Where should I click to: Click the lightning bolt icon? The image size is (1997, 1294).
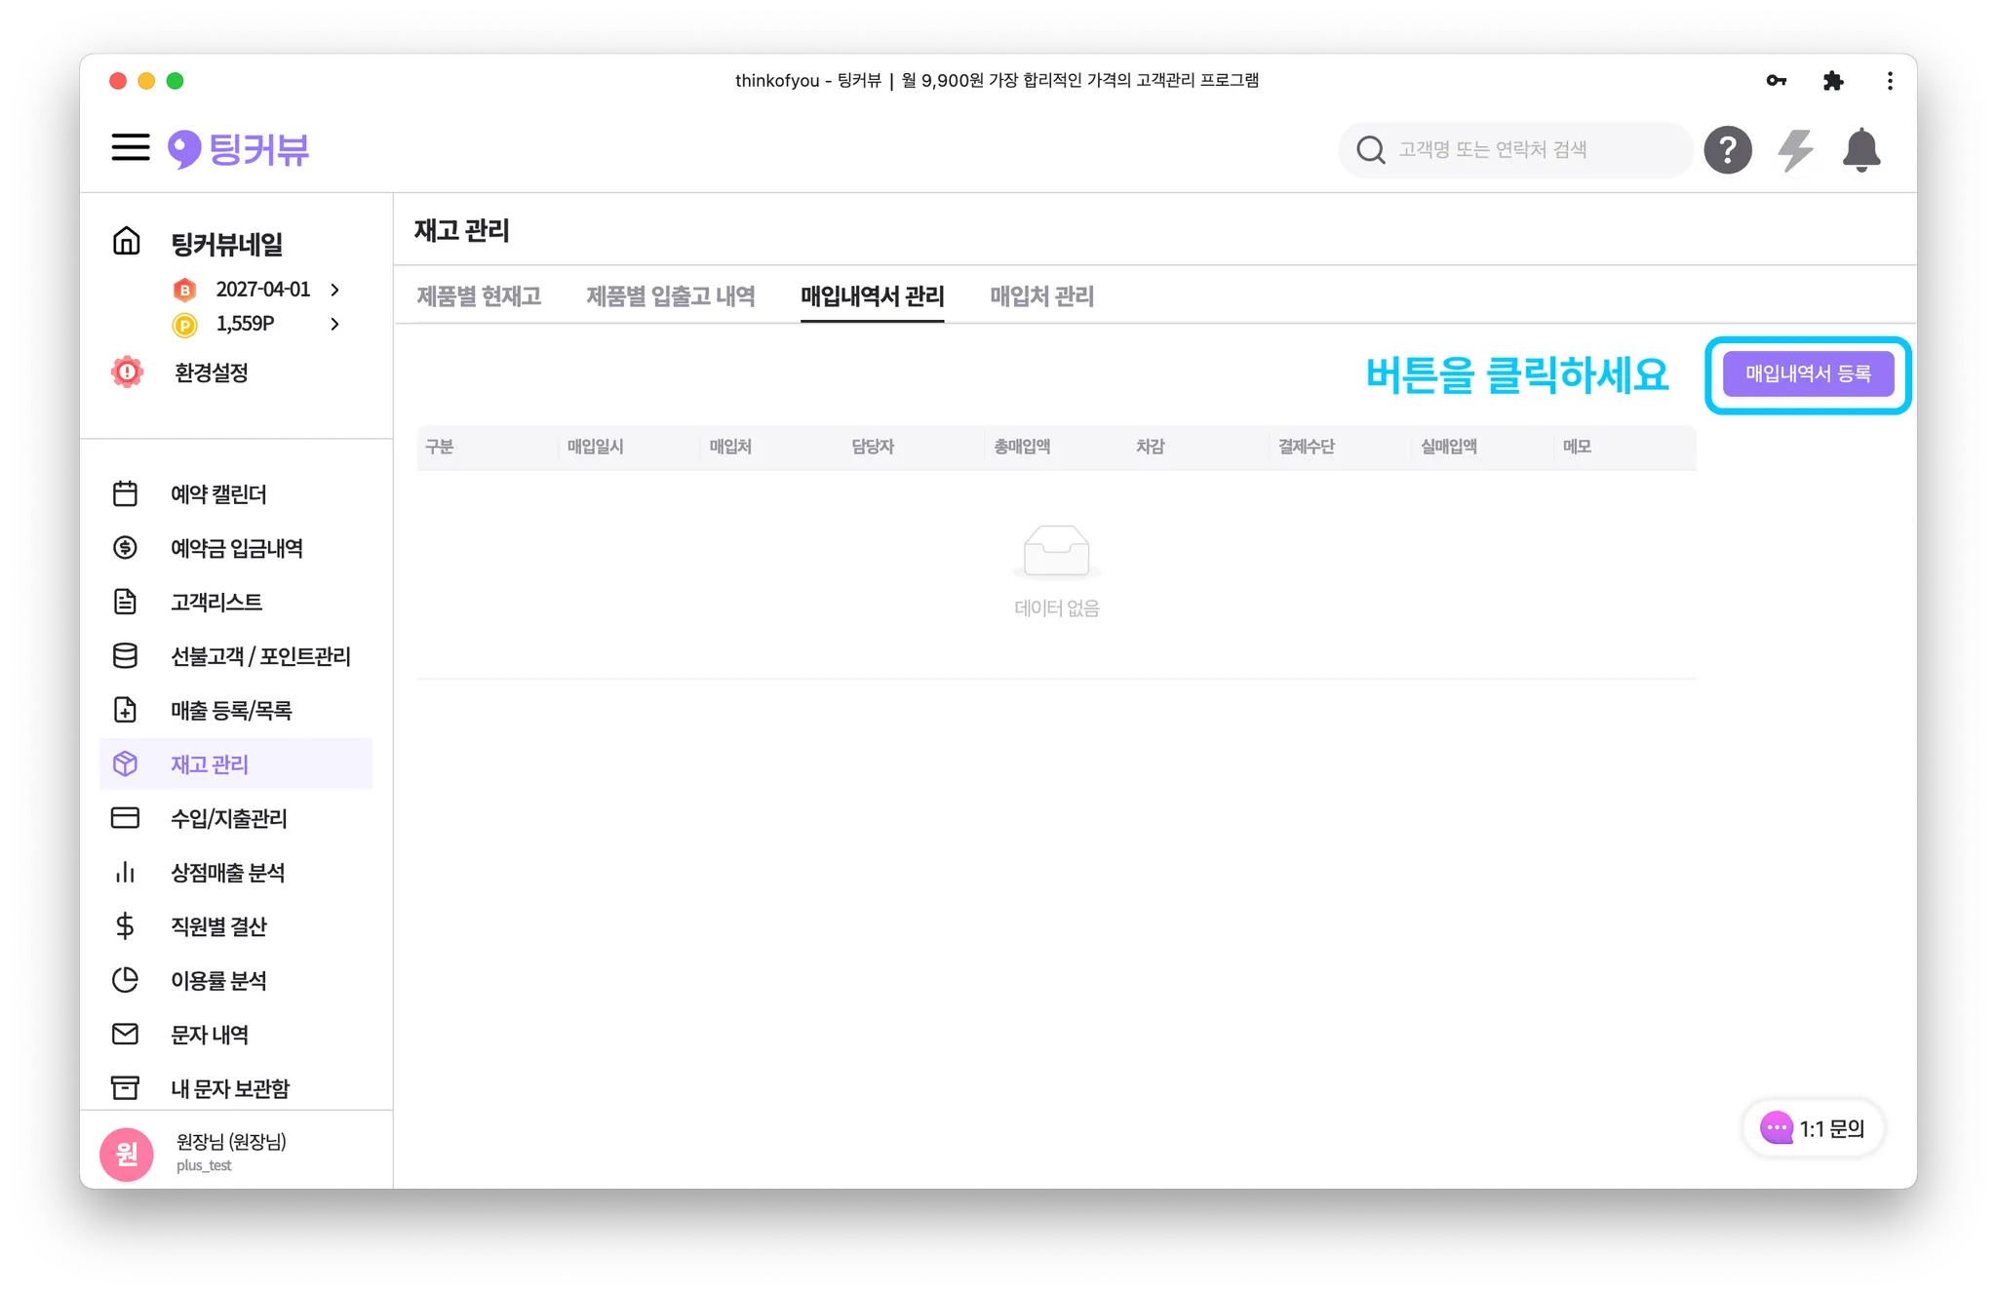pos(1794,150)
